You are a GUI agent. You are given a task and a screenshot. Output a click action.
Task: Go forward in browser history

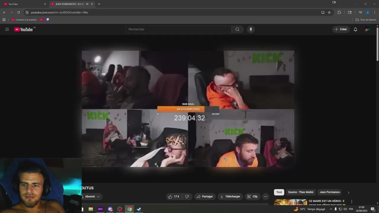[x=11, y=12]
